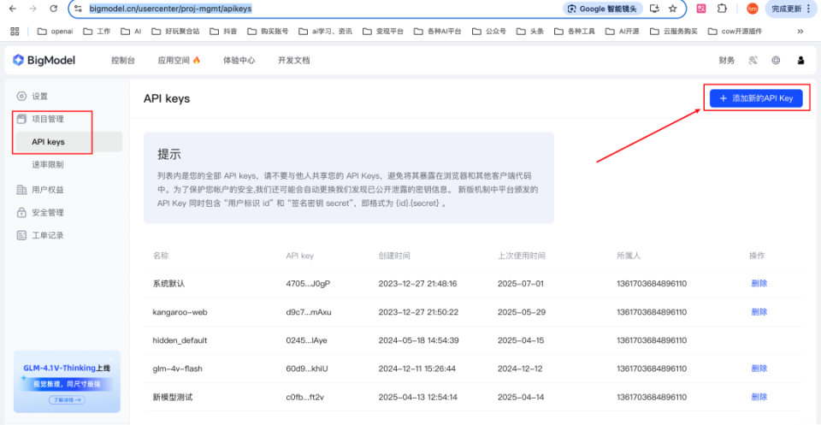Click the BigModel logo
The height and width of the screenshot is (425, 821).
click(44, 60)
